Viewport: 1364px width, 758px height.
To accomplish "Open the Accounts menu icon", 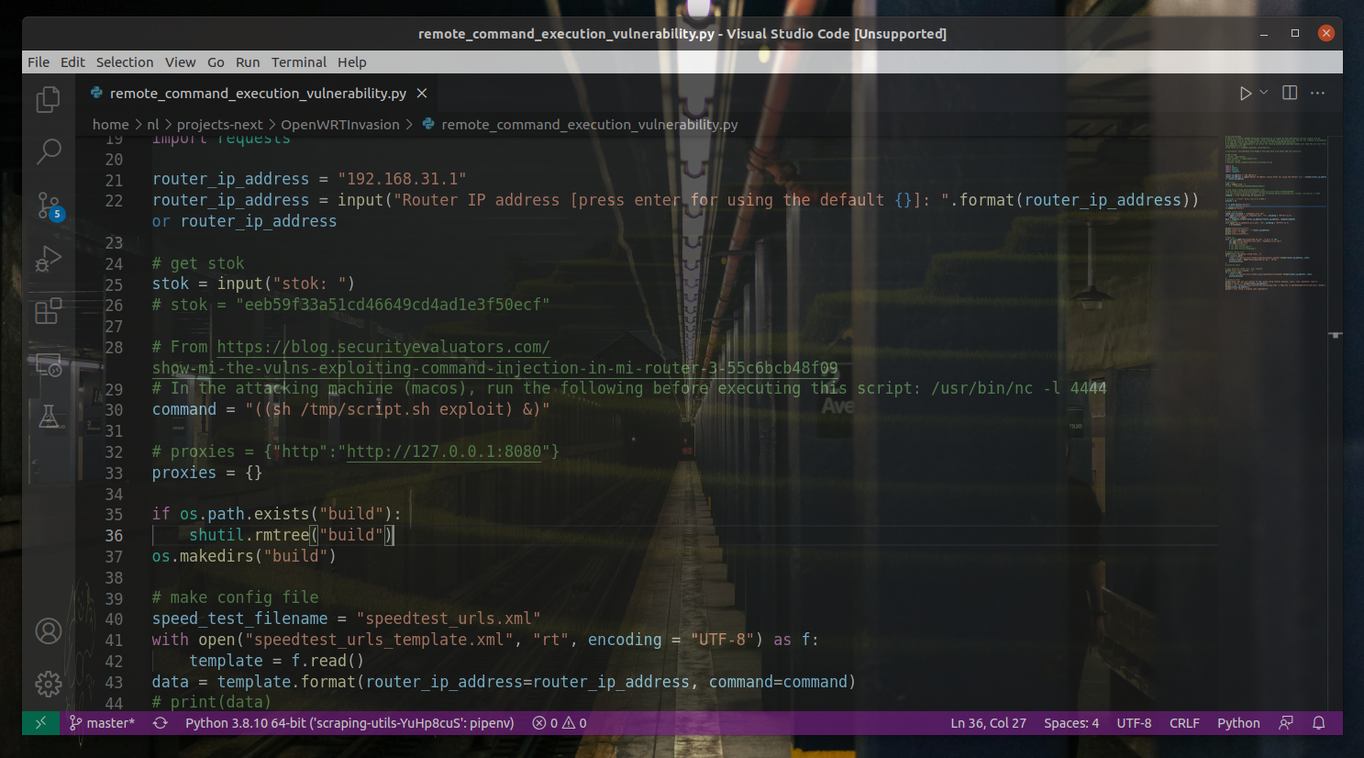I will click(x=49, y=631).
